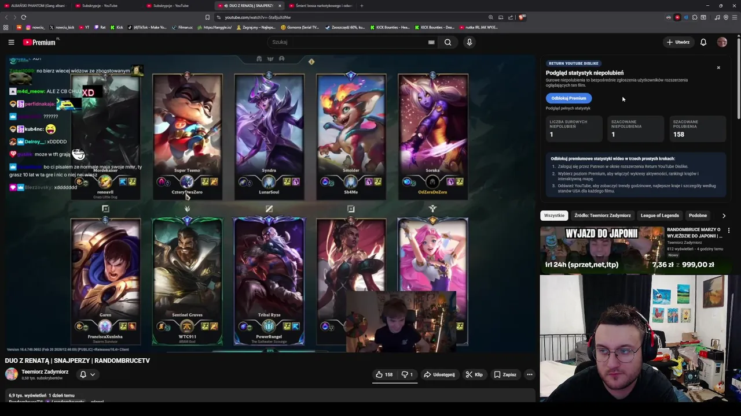Click Podgląd pełnych statystyk link

coord(568,108)
